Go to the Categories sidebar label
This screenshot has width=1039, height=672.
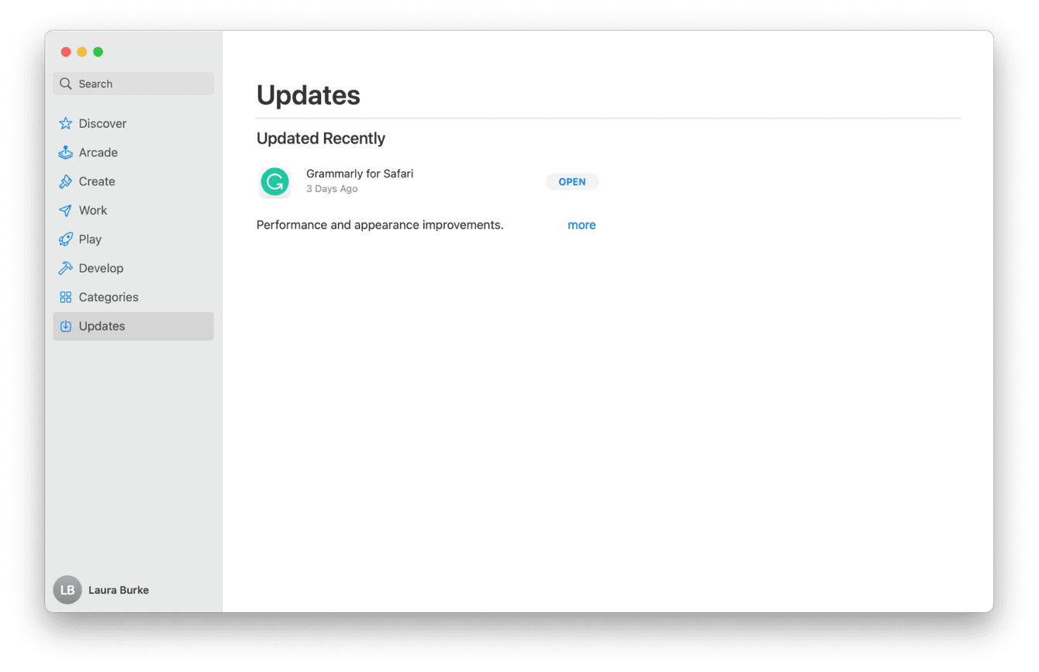(x=109, y=298)
